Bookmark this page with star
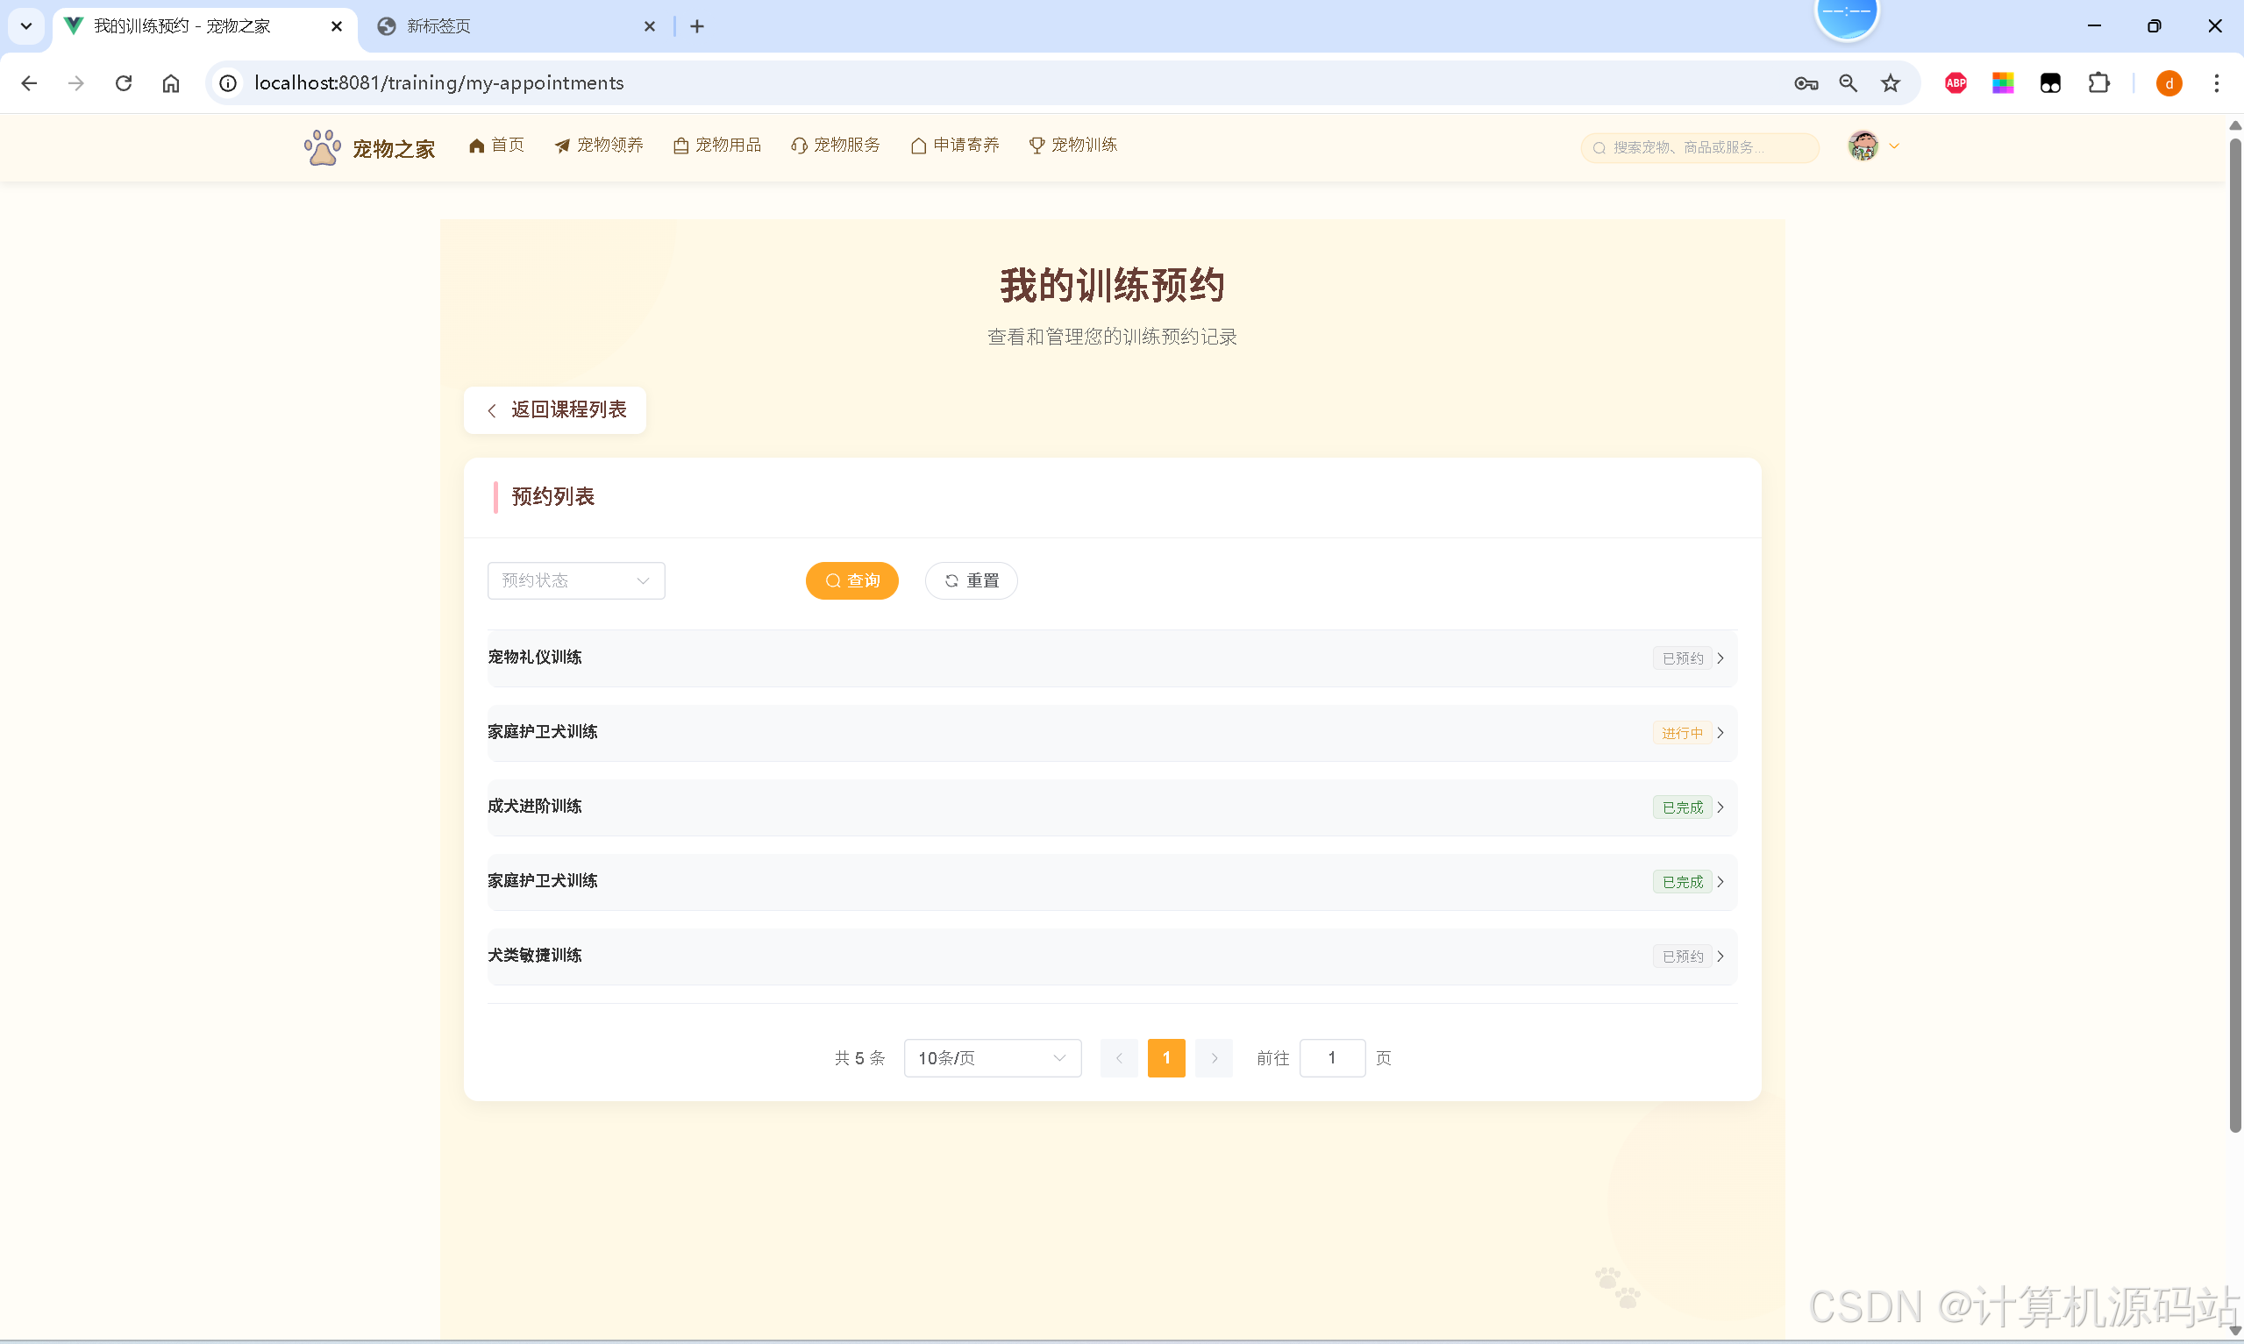The height and width of the screenshot is (1344, 2244). [x=1891, y=83]
